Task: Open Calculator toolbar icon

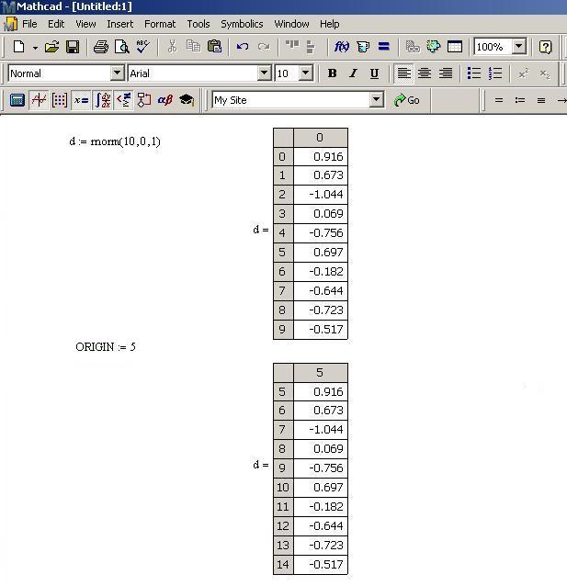Action: tap(17, 100)
